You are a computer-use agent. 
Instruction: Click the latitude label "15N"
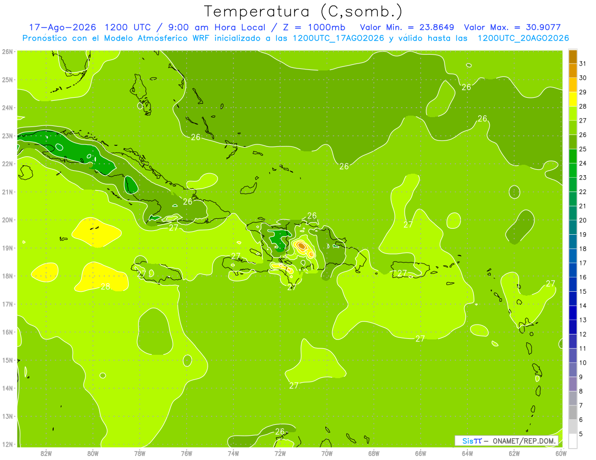pyautogui.click(x=7, y=360)
